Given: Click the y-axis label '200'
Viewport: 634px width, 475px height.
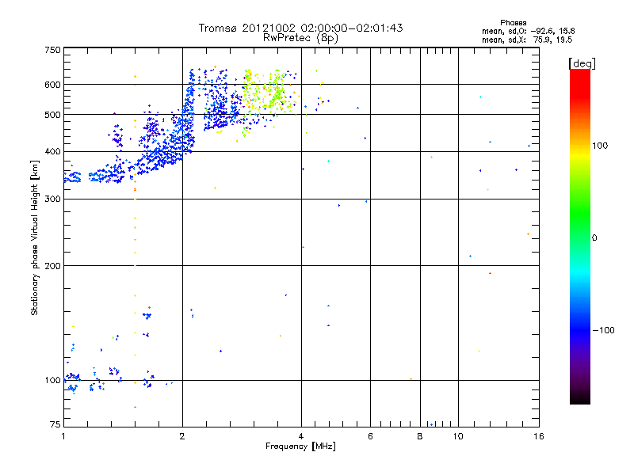Looking at the screenshot, I should click(x=52, y=266).
